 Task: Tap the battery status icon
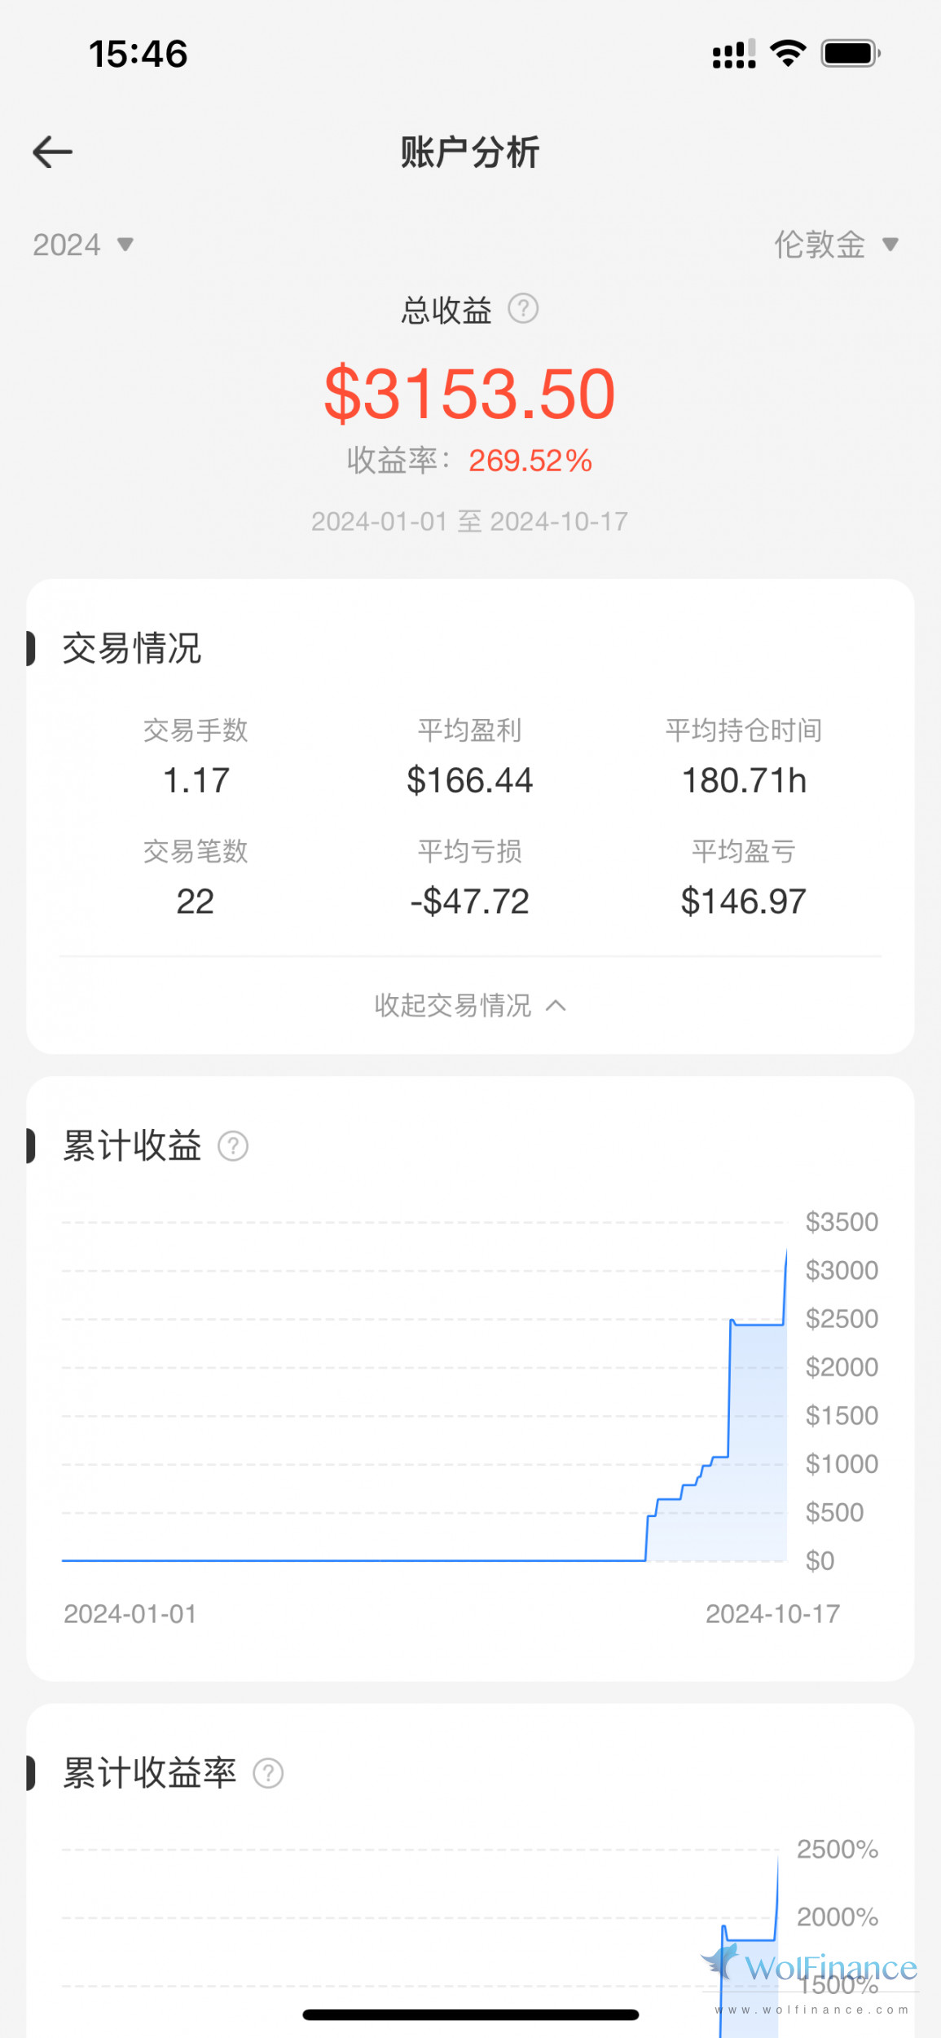click(x=851, y=54)
